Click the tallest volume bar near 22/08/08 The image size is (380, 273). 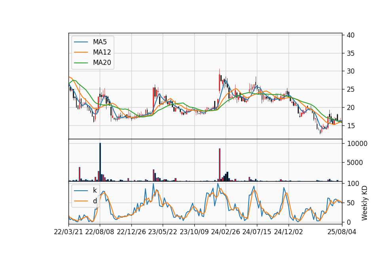(x=100, y=162)
